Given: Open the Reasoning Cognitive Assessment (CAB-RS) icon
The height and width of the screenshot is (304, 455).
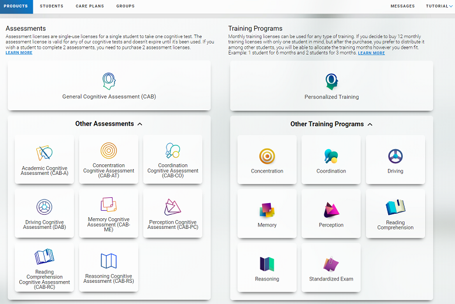Looking at the screenshot, I should (108, 261).
